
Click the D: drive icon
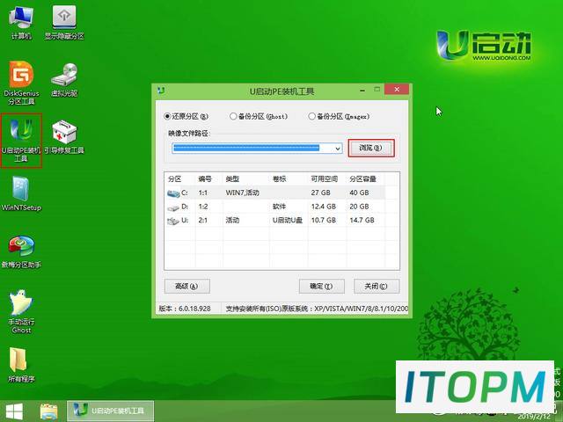(x=173, y=207)
